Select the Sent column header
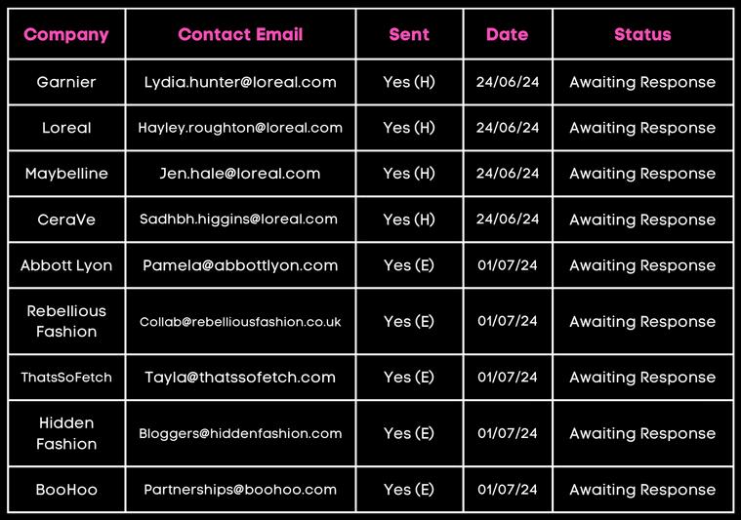Viewport: 741px width, 520px height. pyautogui.click(x=409, y=34)
